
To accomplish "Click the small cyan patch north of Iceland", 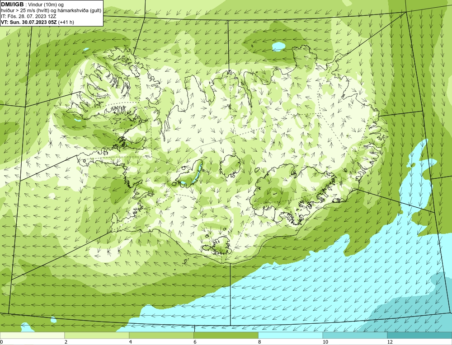I will 278,47.
